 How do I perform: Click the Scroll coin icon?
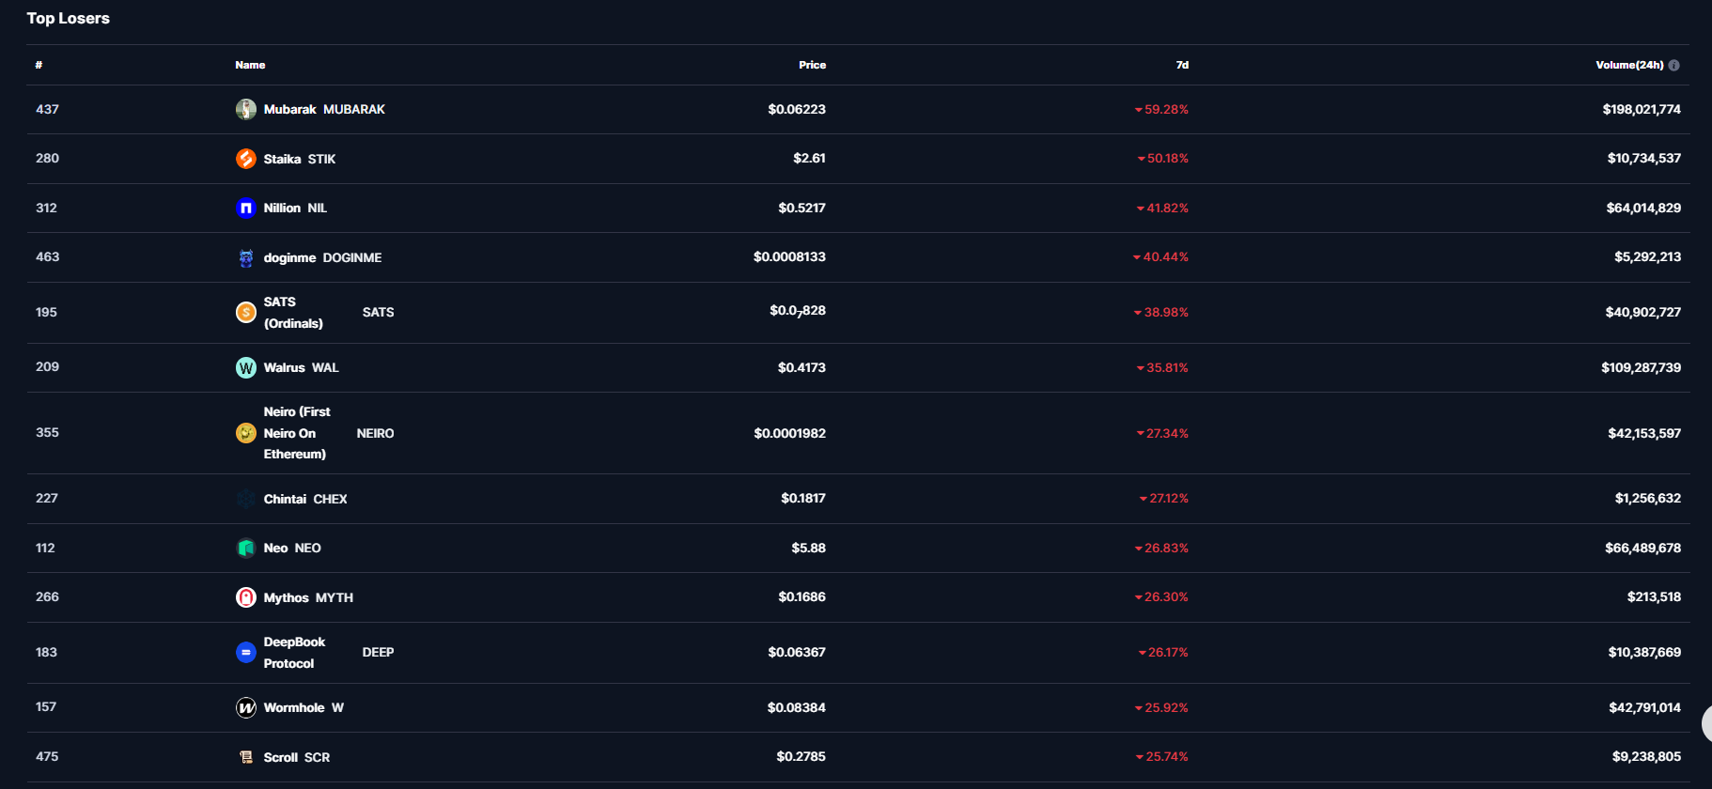click(x=246, y=757)
